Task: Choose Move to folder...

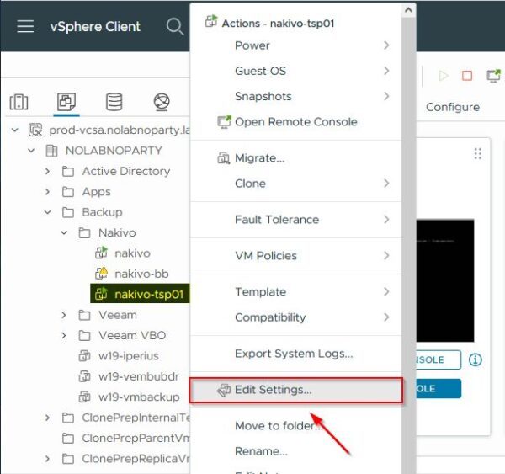Action: pos(295,426)
